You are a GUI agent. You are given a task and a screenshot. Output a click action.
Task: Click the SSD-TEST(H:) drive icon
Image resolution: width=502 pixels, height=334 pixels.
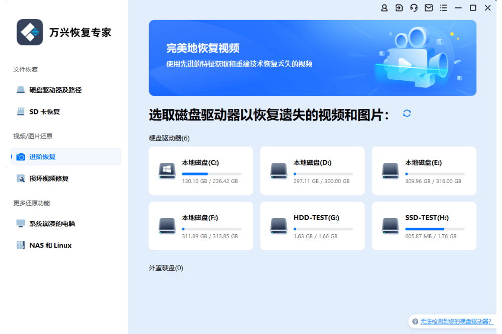390,226
